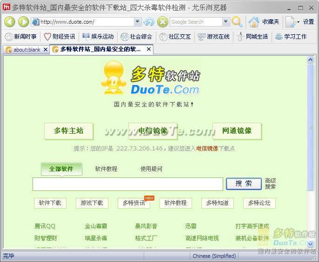This screenshot has width=319, height=262.
Task: Open the 金山毒霸 link
Action: (96, 226)
